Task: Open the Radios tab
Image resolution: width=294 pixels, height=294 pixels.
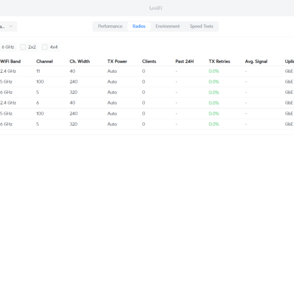Action: pyautogui.click(x=139, y=26)
